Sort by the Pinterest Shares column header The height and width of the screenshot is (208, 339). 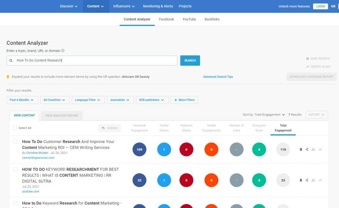coord(186,128)
